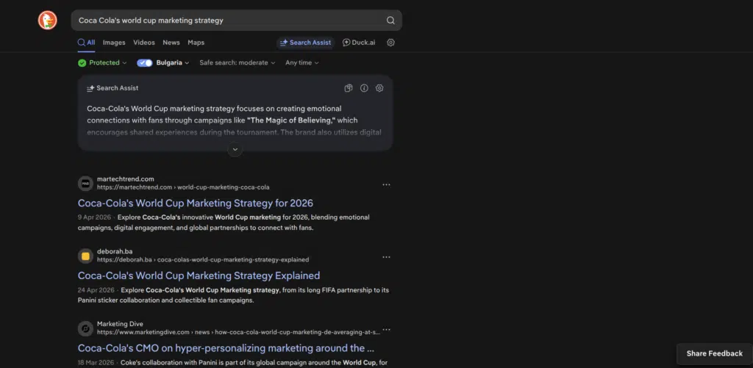753x368 pixels.
Task: Click the Search Assist button
Action: click(x=305, y=42)
